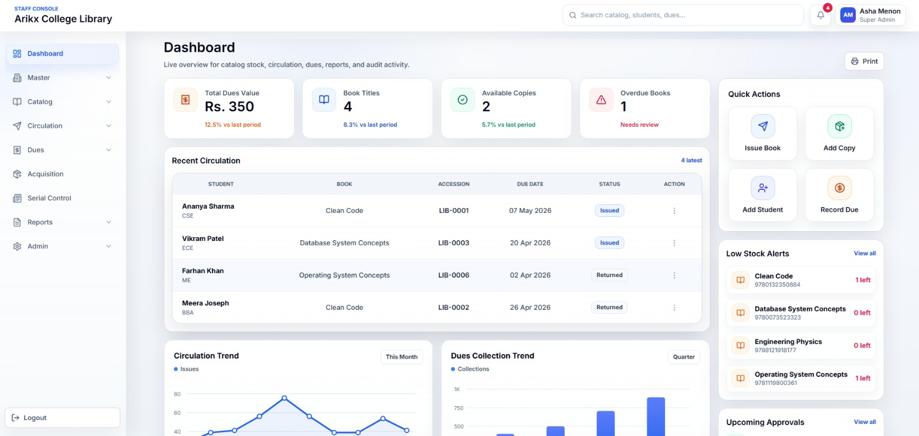Expand the Circulation sidebar section
The image size is (919, 436).
tap(108, 126)
